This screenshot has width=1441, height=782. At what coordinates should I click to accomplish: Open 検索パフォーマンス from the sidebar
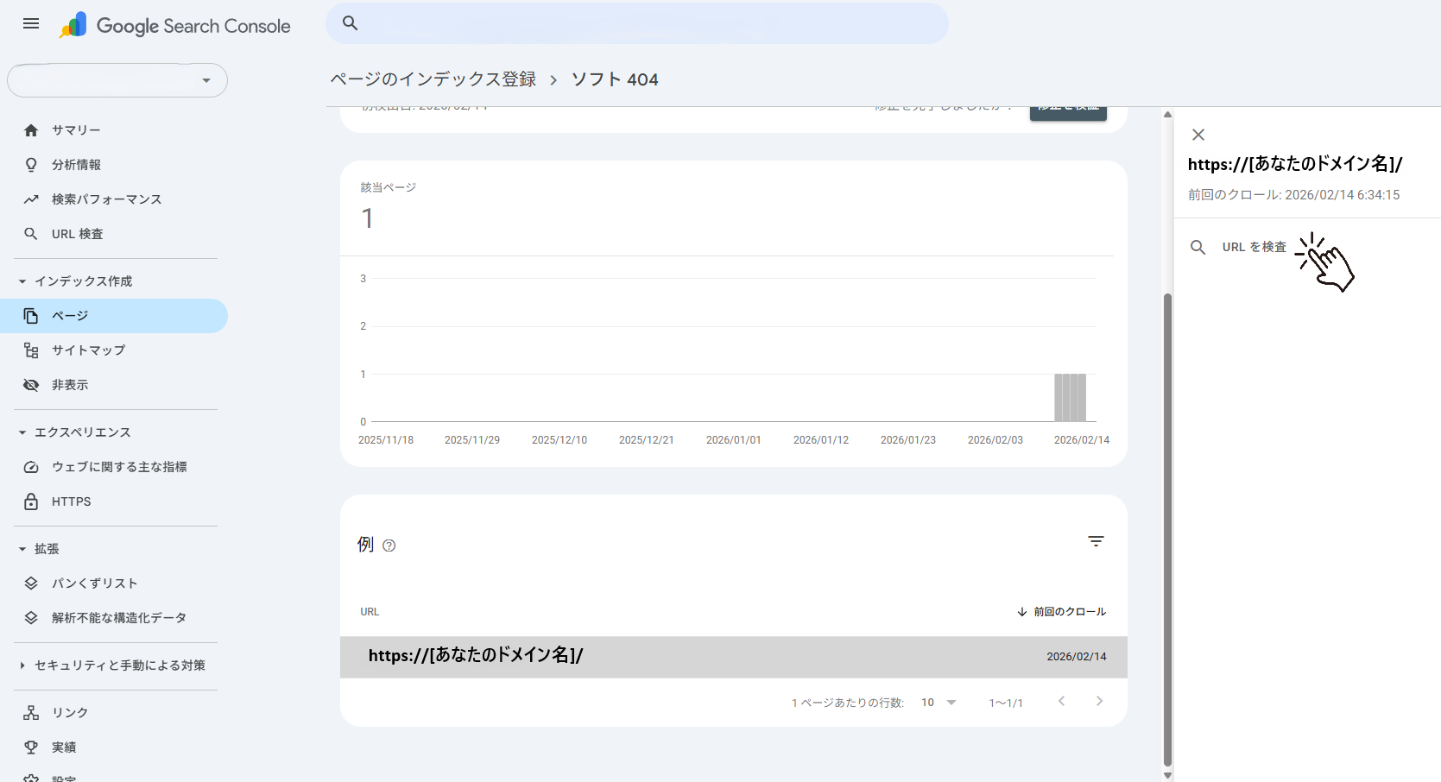105,199
